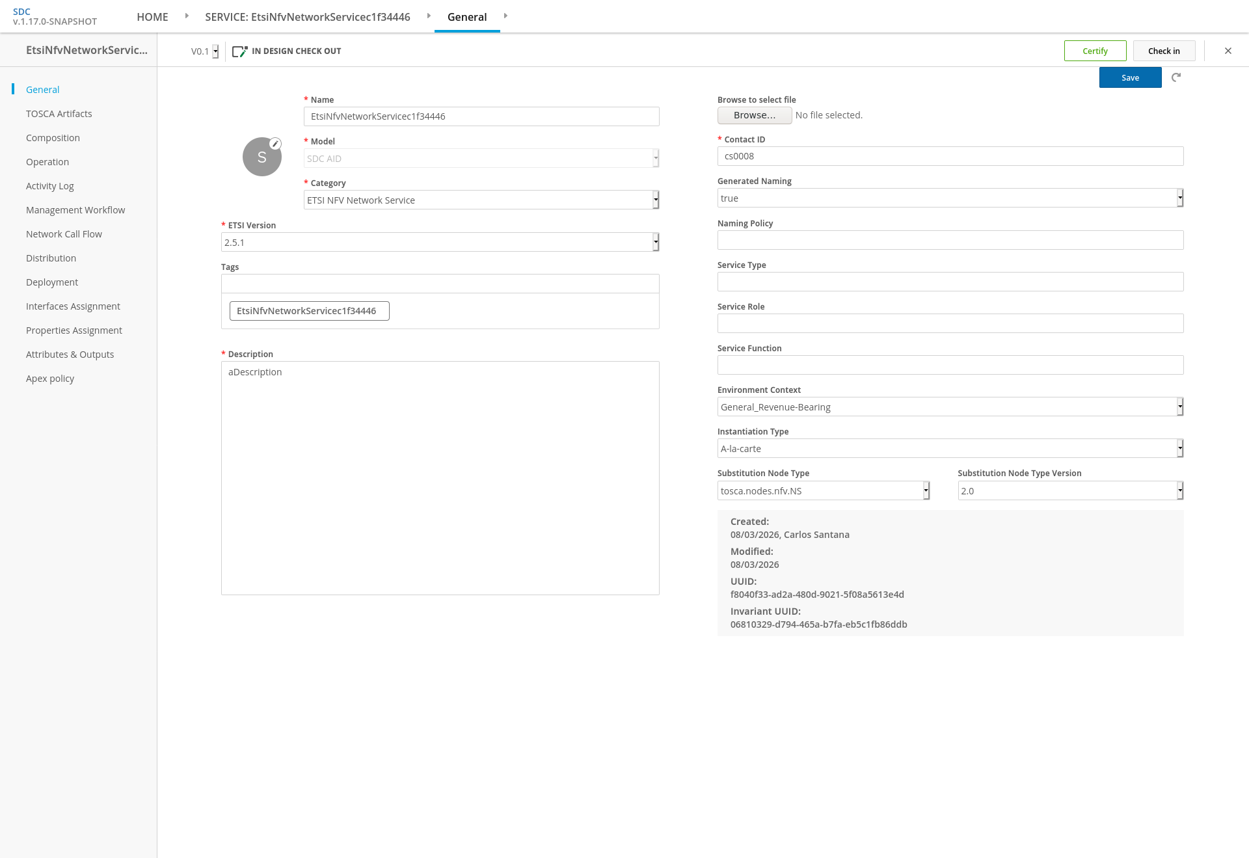
Task: Open the Composition menu item
Action: coord(53,138)
